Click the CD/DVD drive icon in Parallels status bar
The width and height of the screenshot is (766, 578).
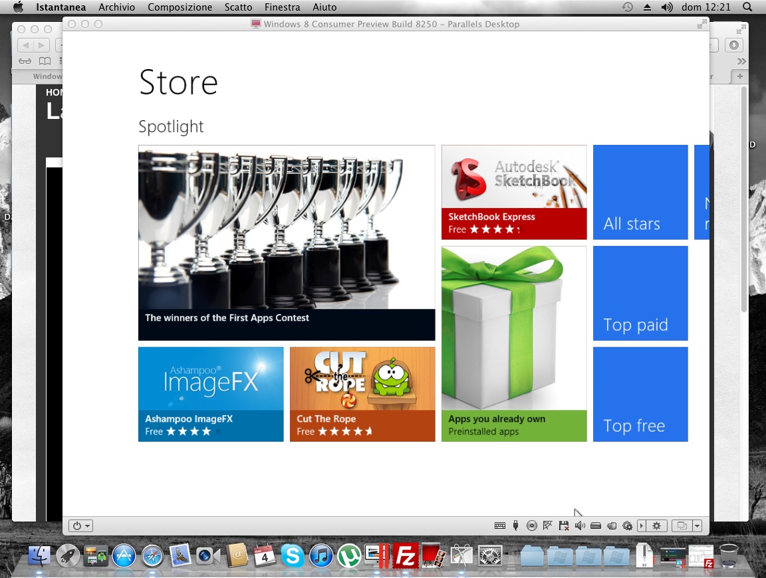pyautogui.click(x=531, y=526)
